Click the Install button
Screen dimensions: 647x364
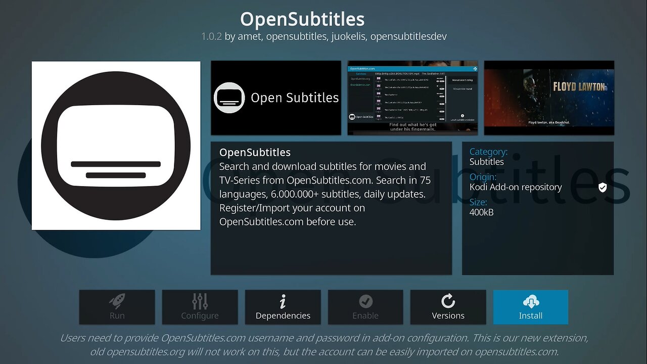click(531, 307)
